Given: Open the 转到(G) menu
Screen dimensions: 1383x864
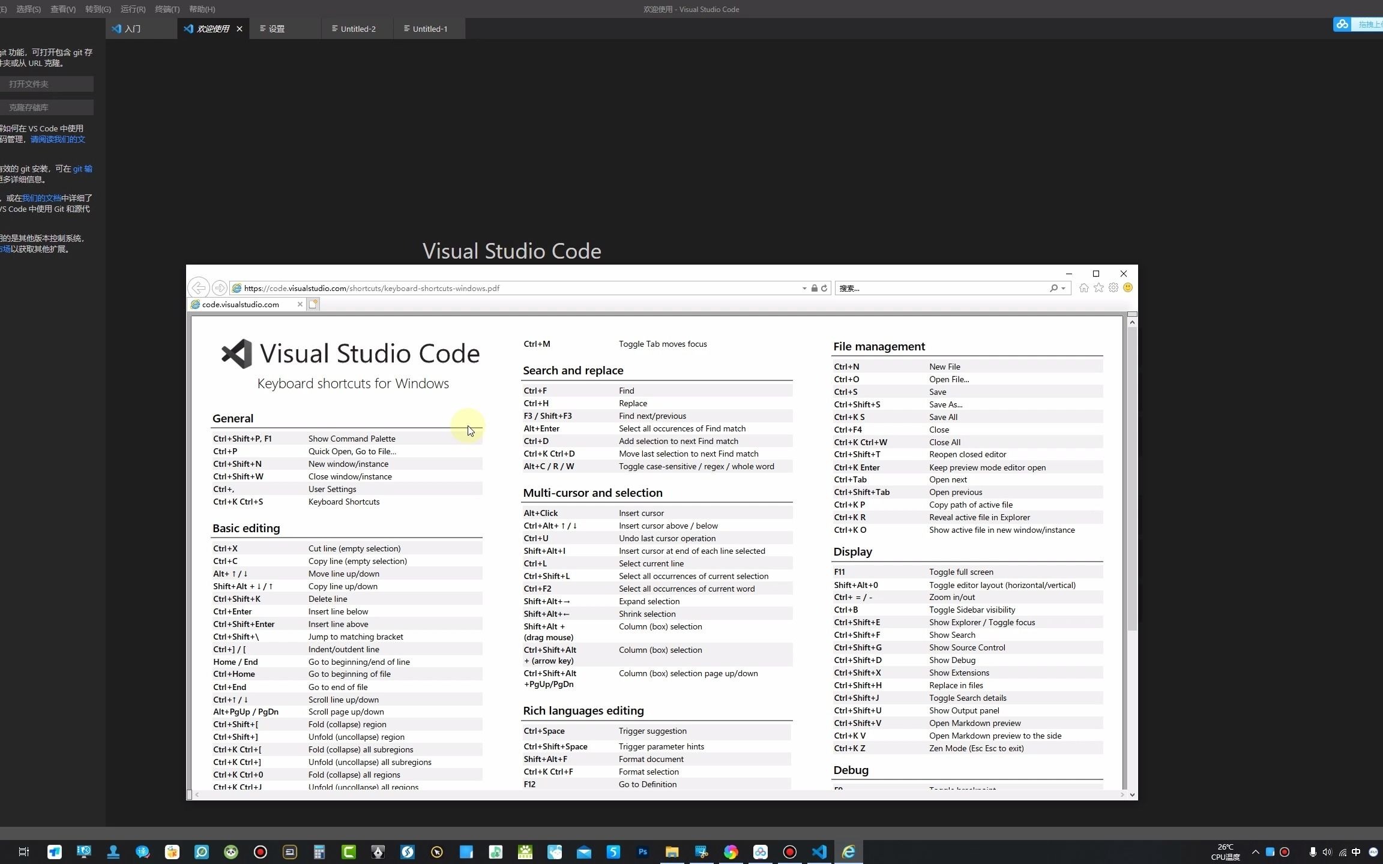Looking at the screenshot, I should click(98, 9).
